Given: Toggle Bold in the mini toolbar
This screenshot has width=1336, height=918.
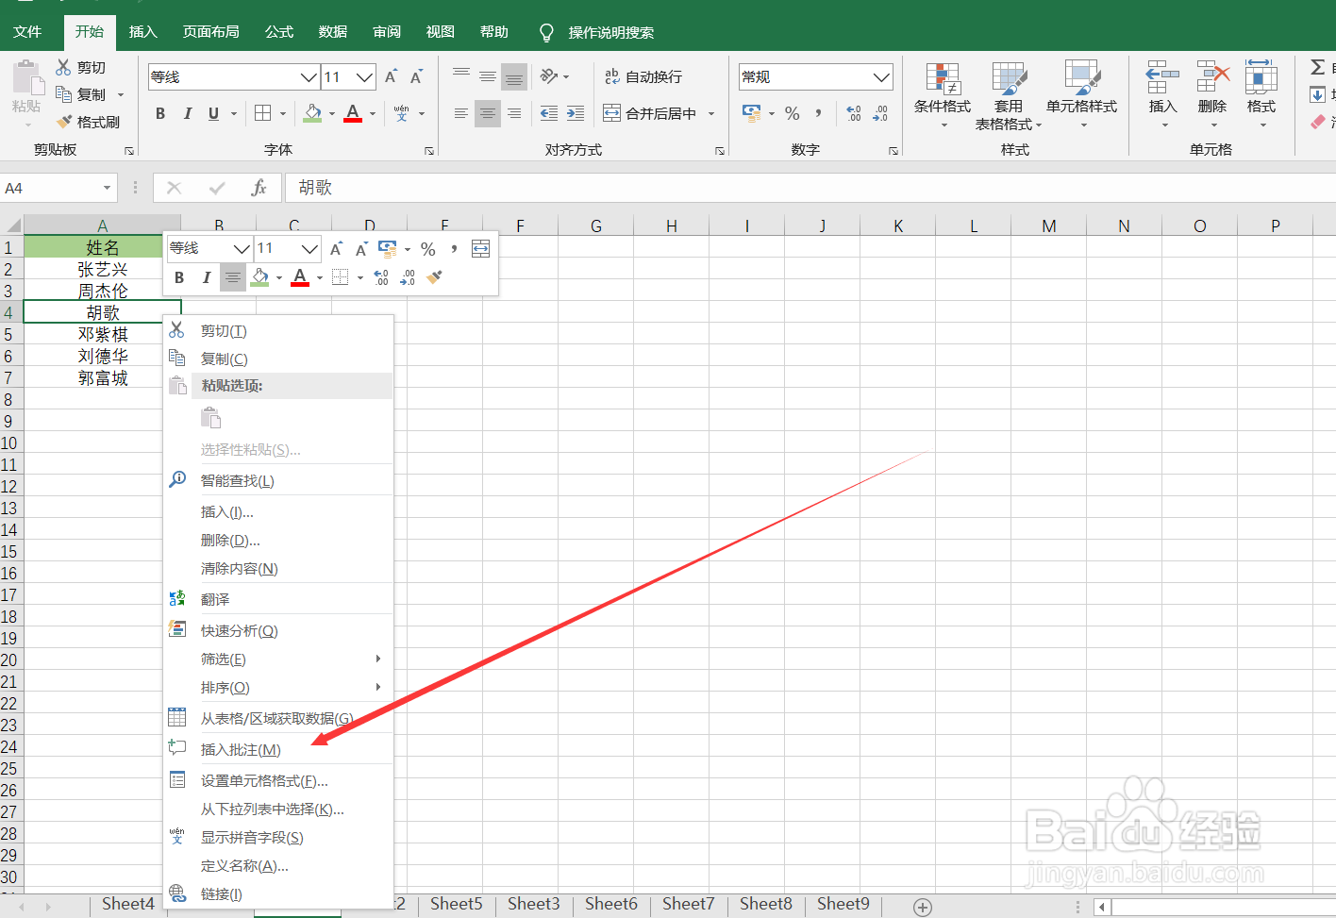Looking at the screenshot, I should [179, 277].
